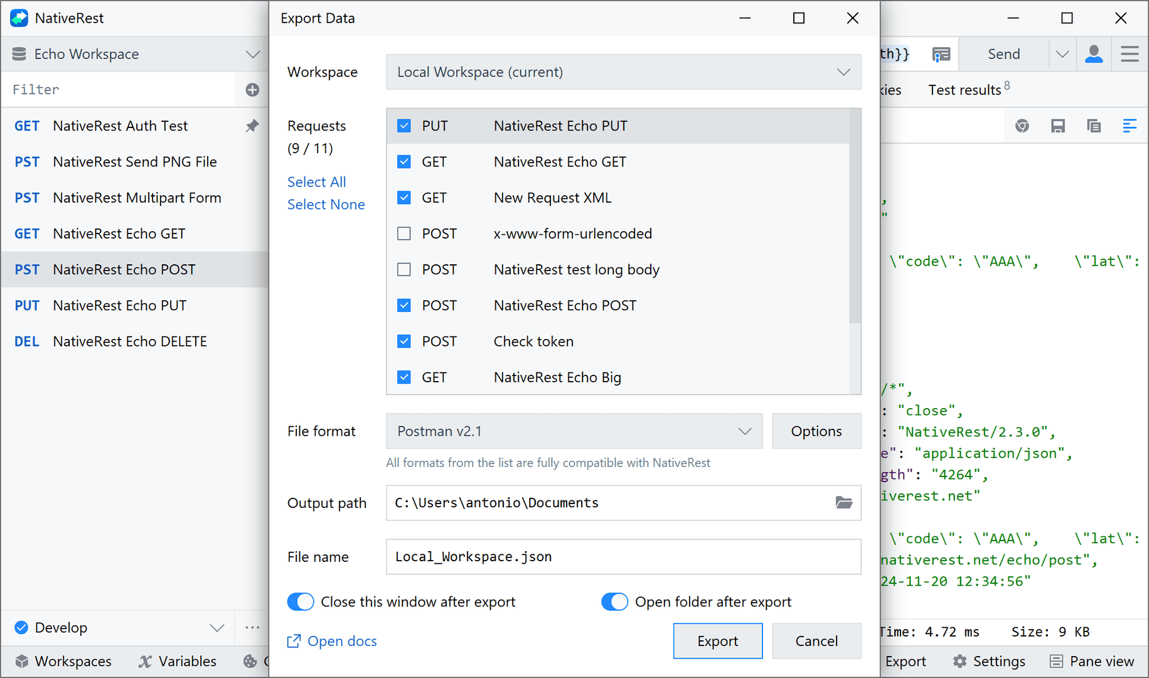Add a new request with the plus icon
1149x678 pixels.
(252, 89)
